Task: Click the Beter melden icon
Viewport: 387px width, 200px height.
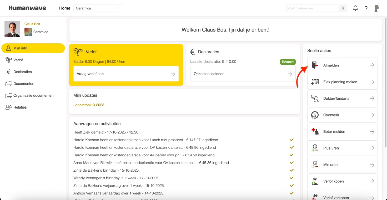Action: [315, 131]
